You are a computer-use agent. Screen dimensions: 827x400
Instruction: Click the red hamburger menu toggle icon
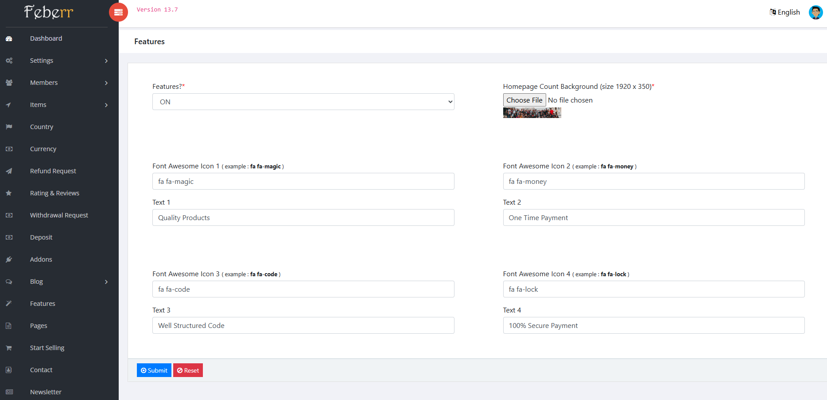(118, 12)
